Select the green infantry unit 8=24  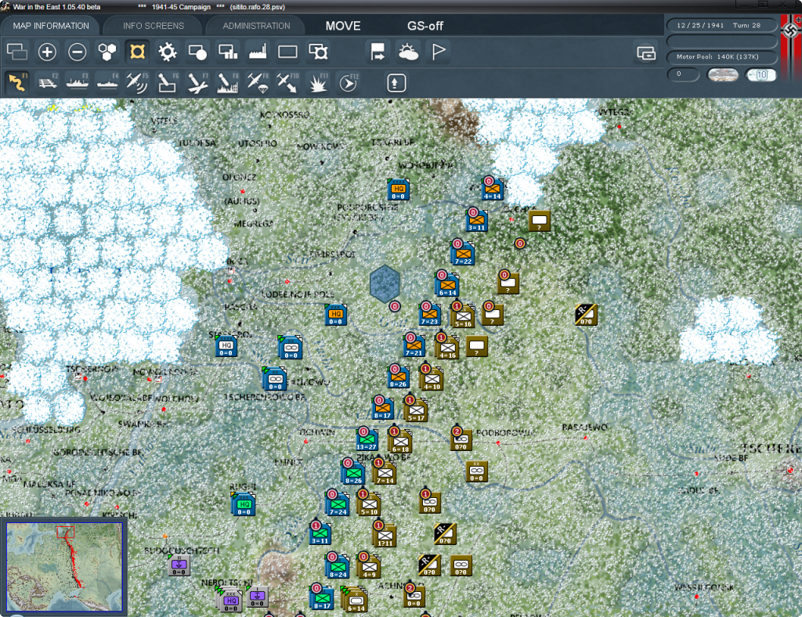[x=338, y=568]
